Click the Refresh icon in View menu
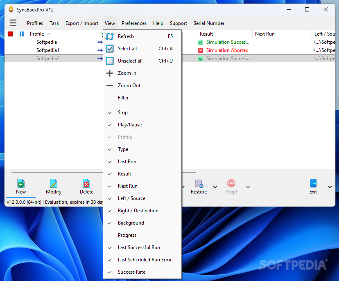This screenshot has width=339, height=281. pyautogui.click(x=110, y=36)
